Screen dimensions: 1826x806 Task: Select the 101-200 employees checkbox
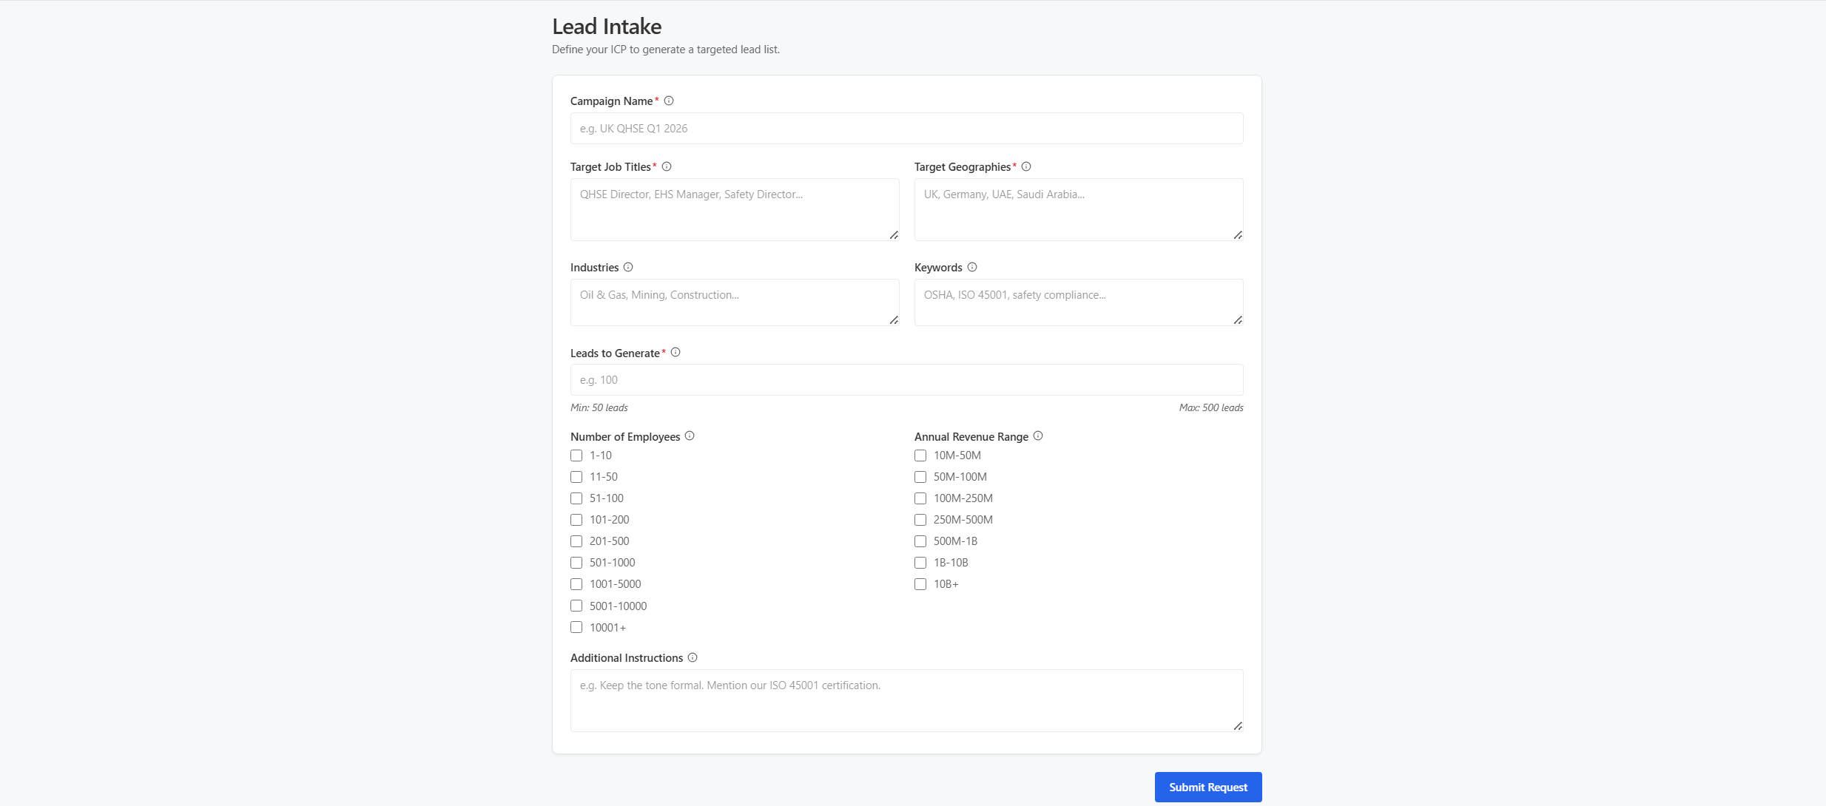576,520
